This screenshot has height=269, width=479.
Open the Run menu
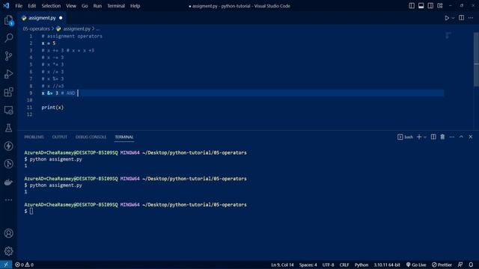tap(97, 6)
